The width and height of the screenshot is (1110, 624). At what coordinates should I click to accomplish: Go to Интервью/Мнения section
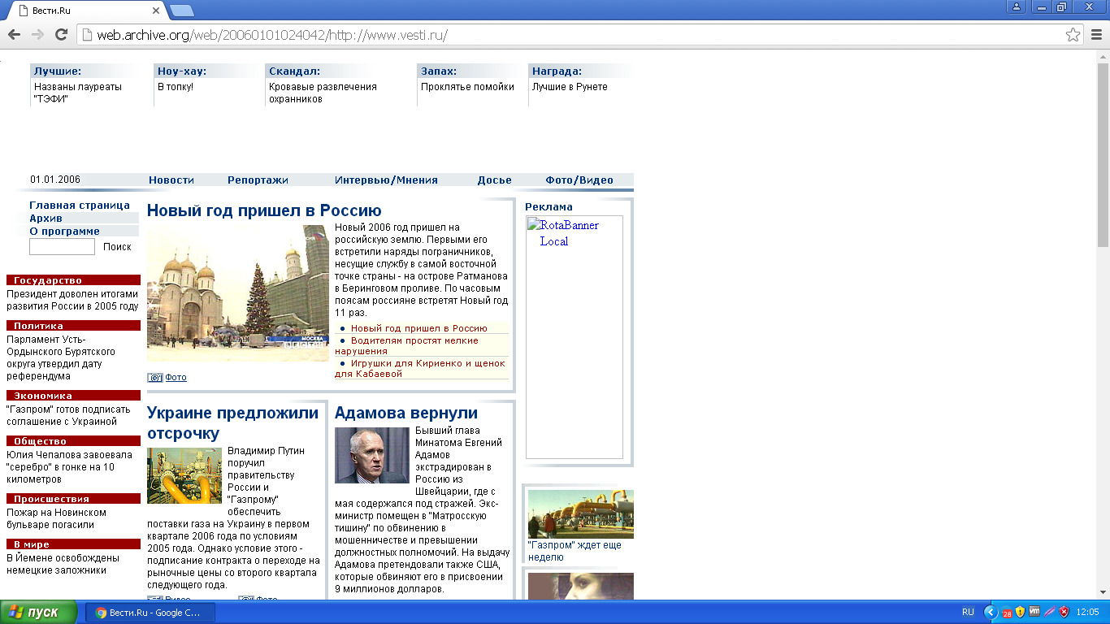pos(386,180)
